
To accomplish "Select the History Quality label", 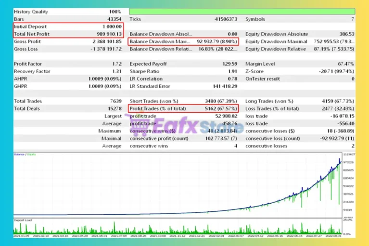I will pyautogui.click(x=31, y=12).
